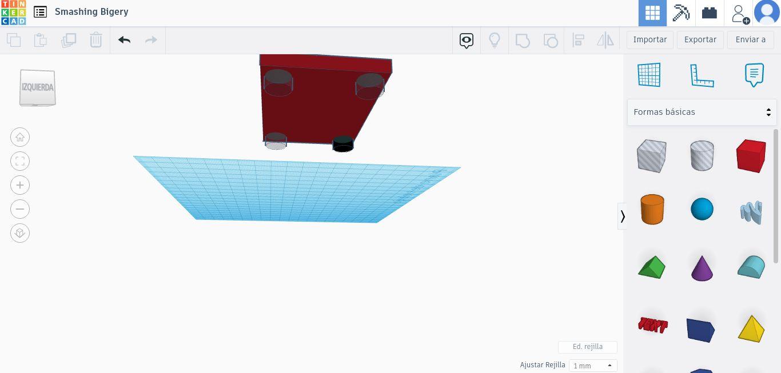Open the user profile avatar
The image size is (781, 373).
coord(767,13)
